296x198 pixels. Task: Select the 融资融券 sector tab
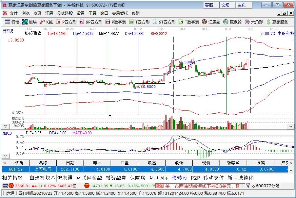[x=116, y=178]
